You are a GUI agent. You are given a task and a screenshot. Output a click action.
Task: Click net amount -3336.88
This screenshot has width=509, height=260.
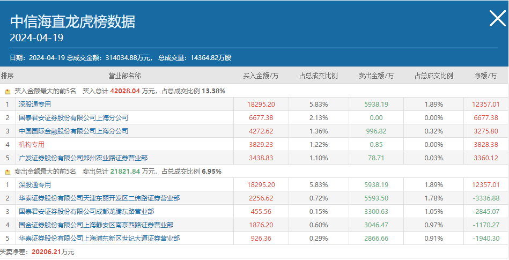(485, 198)
